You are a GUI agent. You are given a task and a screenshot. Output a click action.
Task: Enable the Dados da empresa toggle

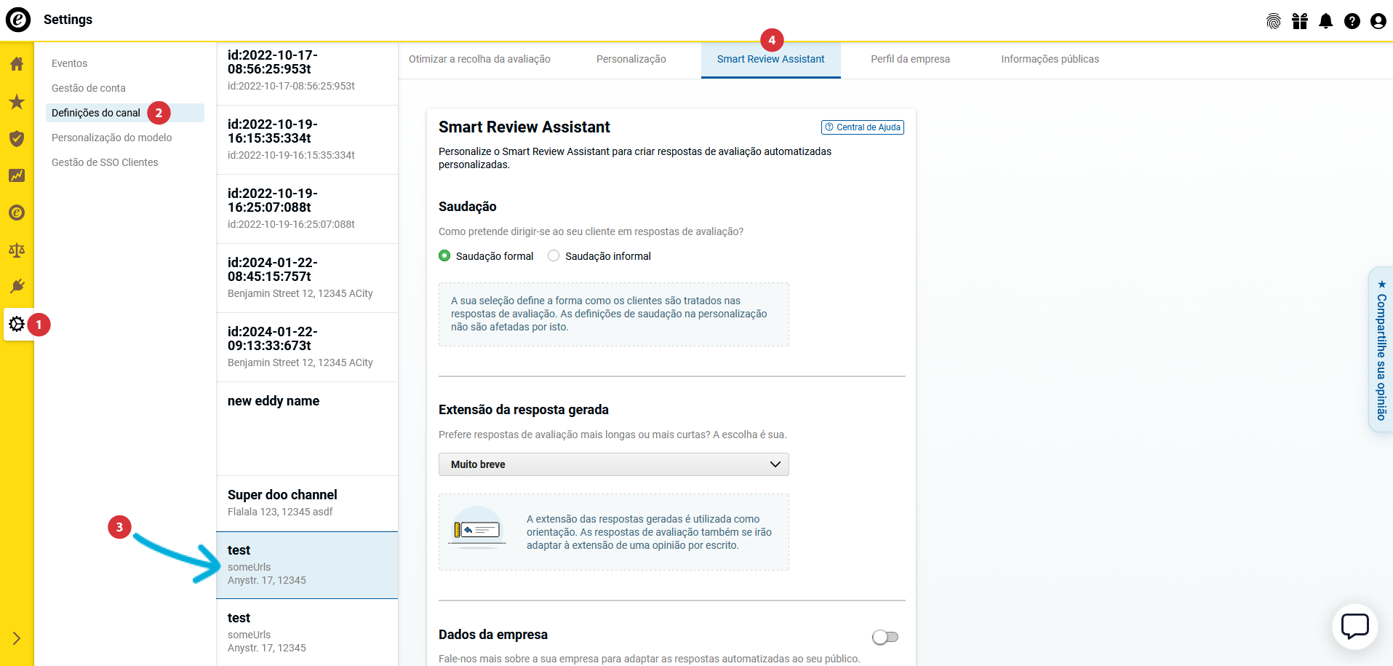point(885,637)
